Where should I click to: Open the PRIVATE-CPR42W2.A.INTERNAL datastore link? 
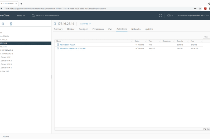click(x=73, y=48)
